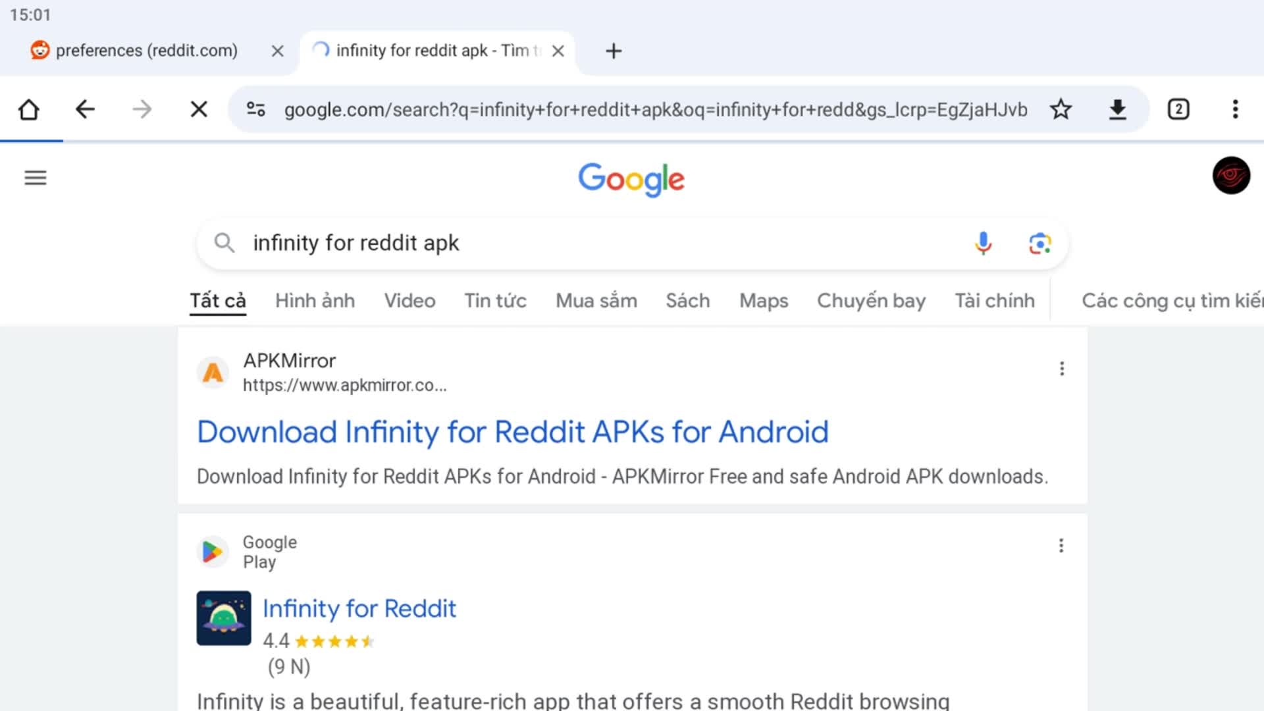Open Chrome's three-dot overflow menu
1264x711 pixels.
click(1235, 109)
